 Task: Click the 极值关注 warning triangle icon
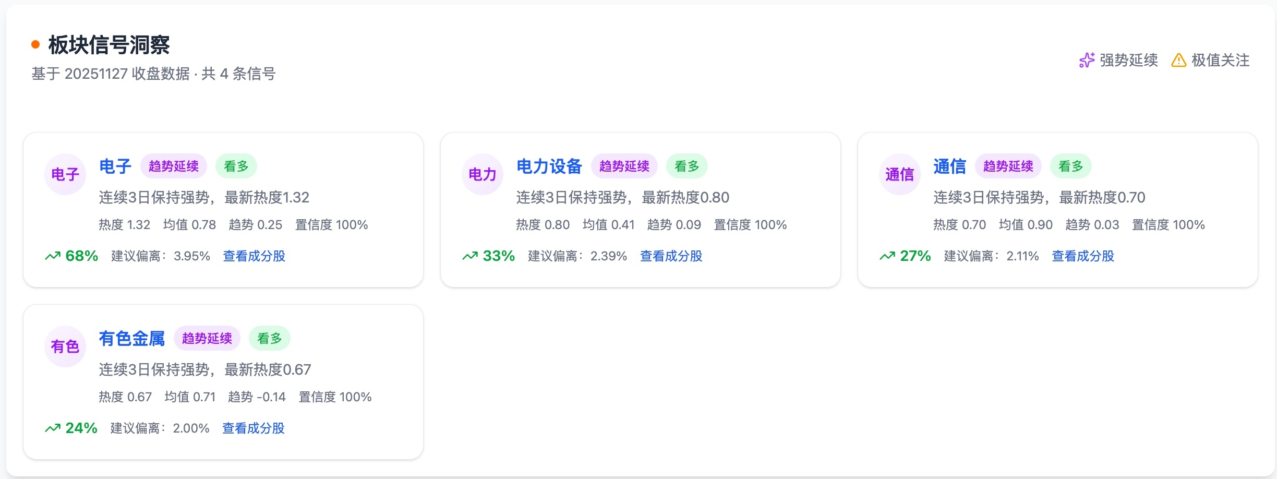pyautogui.click(x=1178, y=61)
